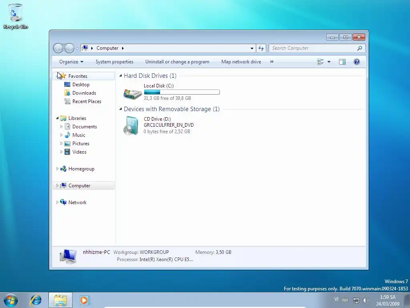This screenshot has width=410, height=308.
Task: Select the Local Disk (C:) drive icon
Action: click(133, 93)
